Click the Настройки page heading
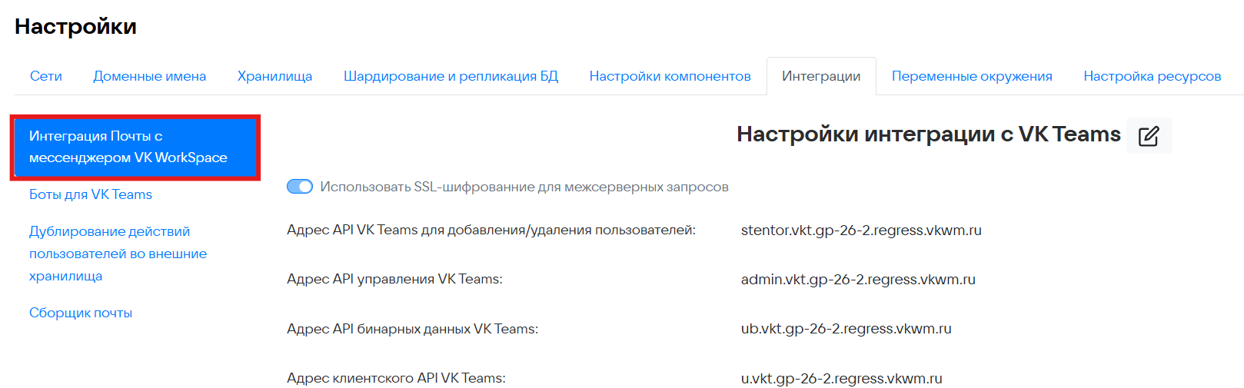 pos(75,26)
